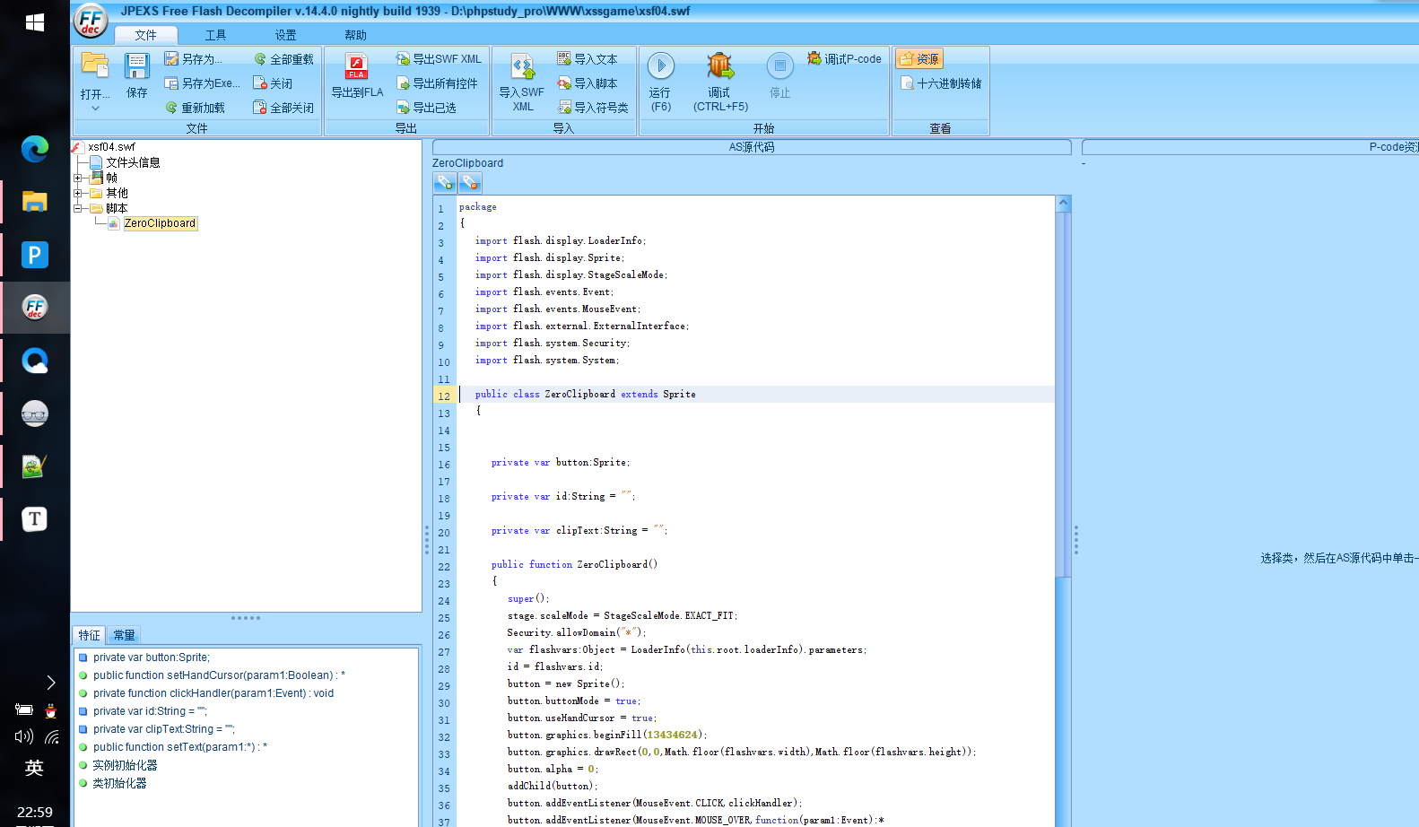Viewport: 1419px width, 827px height.
Task: Select 文件头信息 tree item
Action: [x=133, y=162]
